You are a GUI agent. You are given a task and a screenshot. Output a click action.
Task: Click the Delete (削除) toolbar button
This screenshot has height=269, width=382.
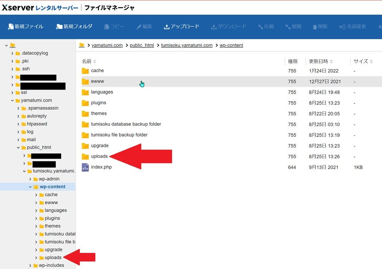pyautogui.click(x=320, y=26)
